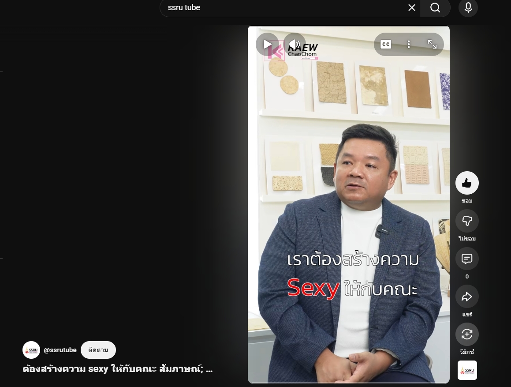This screenshot has width=511, height=387.
Task: Start voice search with the microphone
Action: click(x=468, y=8)
